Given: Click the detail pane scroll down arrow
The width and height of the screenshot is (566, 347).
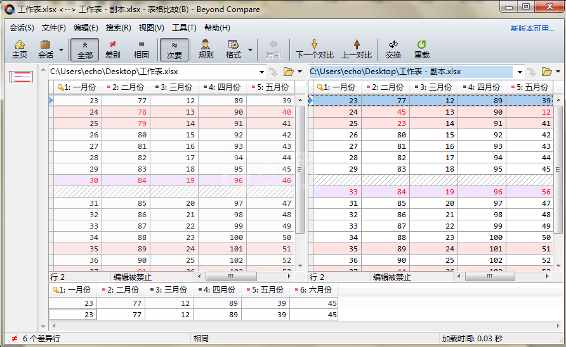Looking at the screenshot, I should (x=43, y=327).
